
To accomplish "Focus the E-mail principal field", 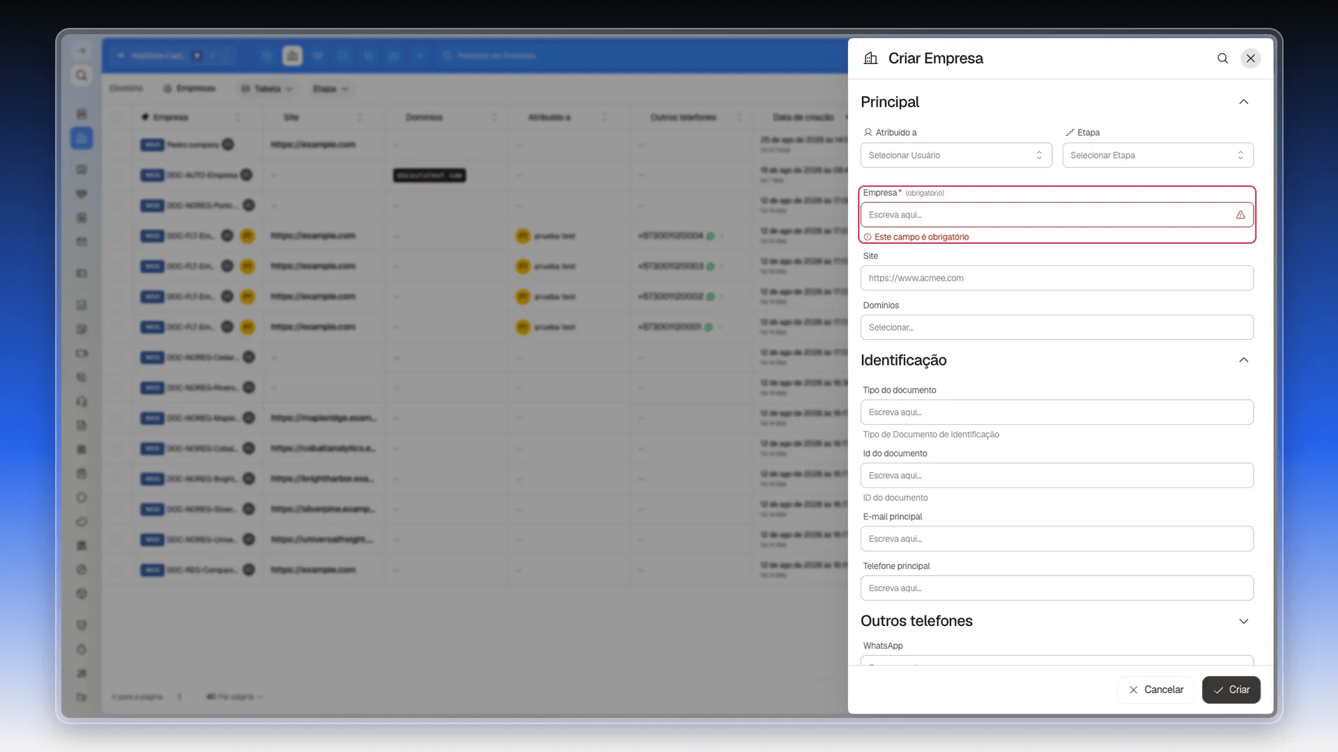I will click(x=1056, y=540).
